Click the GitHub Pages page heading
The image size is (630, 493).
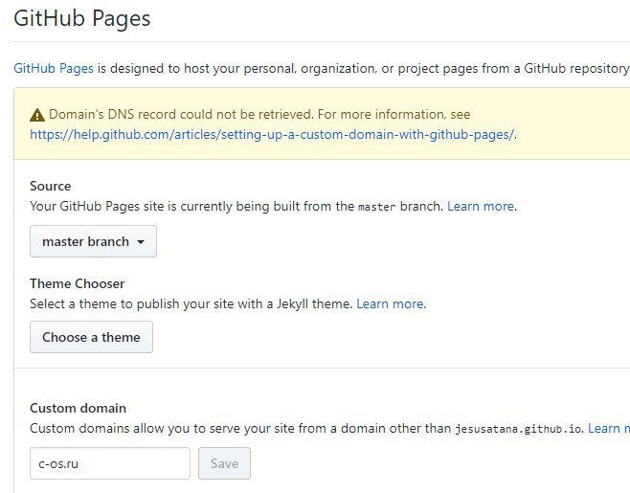click(x=82, y=18)
